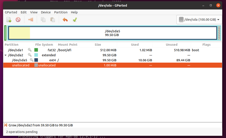226x138 pixels.
Task: Click the 'extended' file system label
Action: (49, 55)
